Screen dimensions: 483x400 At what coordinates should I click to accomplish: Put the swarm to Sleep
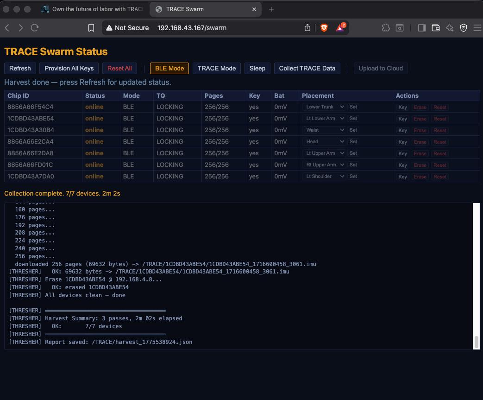257,69
